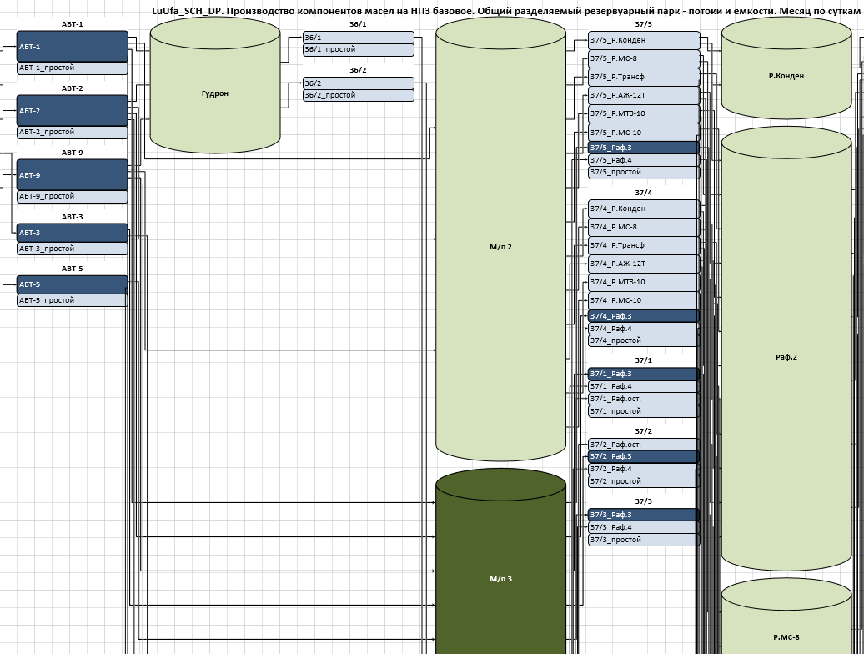This screenshot has height=654, width=864.
Task: Click the АВТ-2_простой block
Action: [73, 132]
